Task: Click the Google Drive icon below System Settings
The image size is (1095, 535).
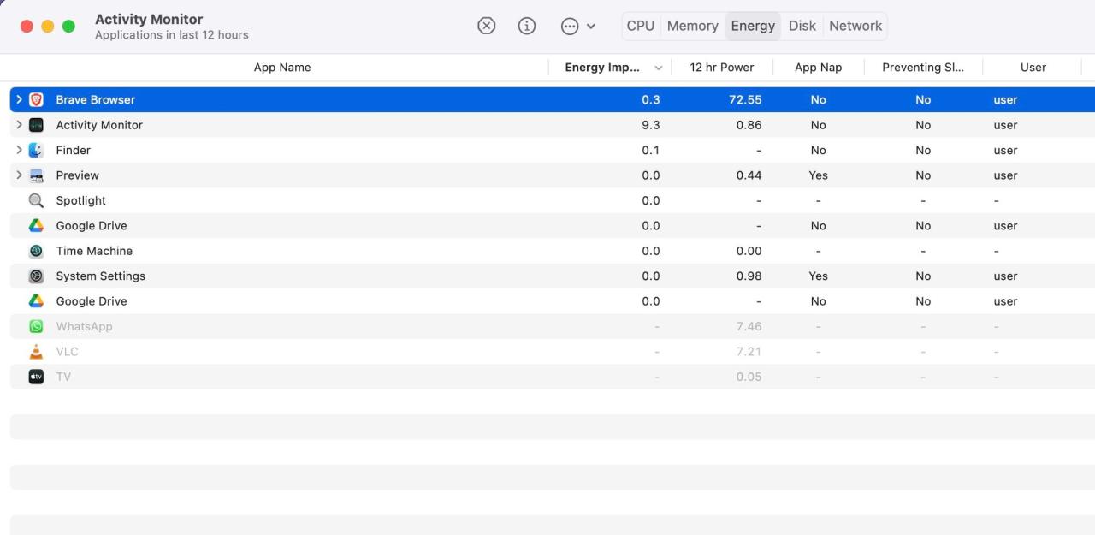Action: (x=36, y=301)
